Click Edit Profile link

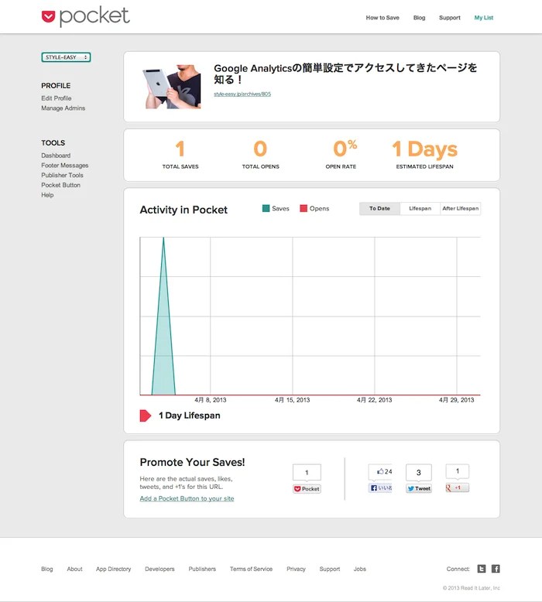click(x=56, y=98)
